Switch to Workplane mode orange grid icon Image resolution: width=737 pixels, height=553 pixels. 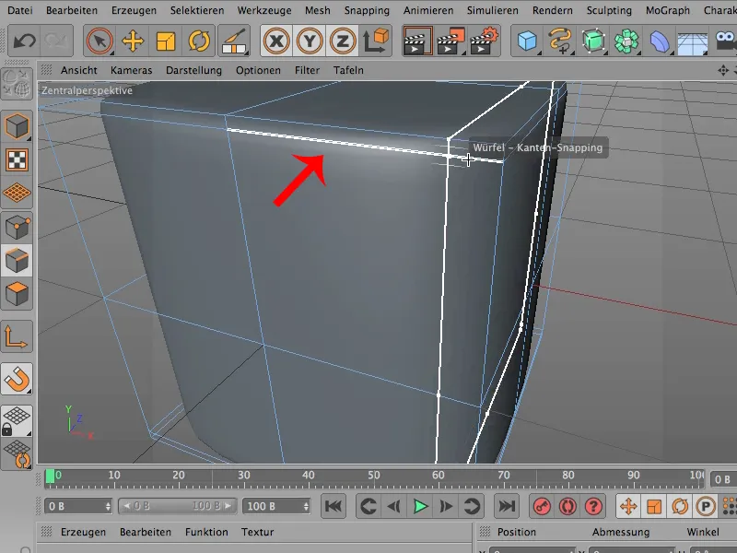(17, 193)
